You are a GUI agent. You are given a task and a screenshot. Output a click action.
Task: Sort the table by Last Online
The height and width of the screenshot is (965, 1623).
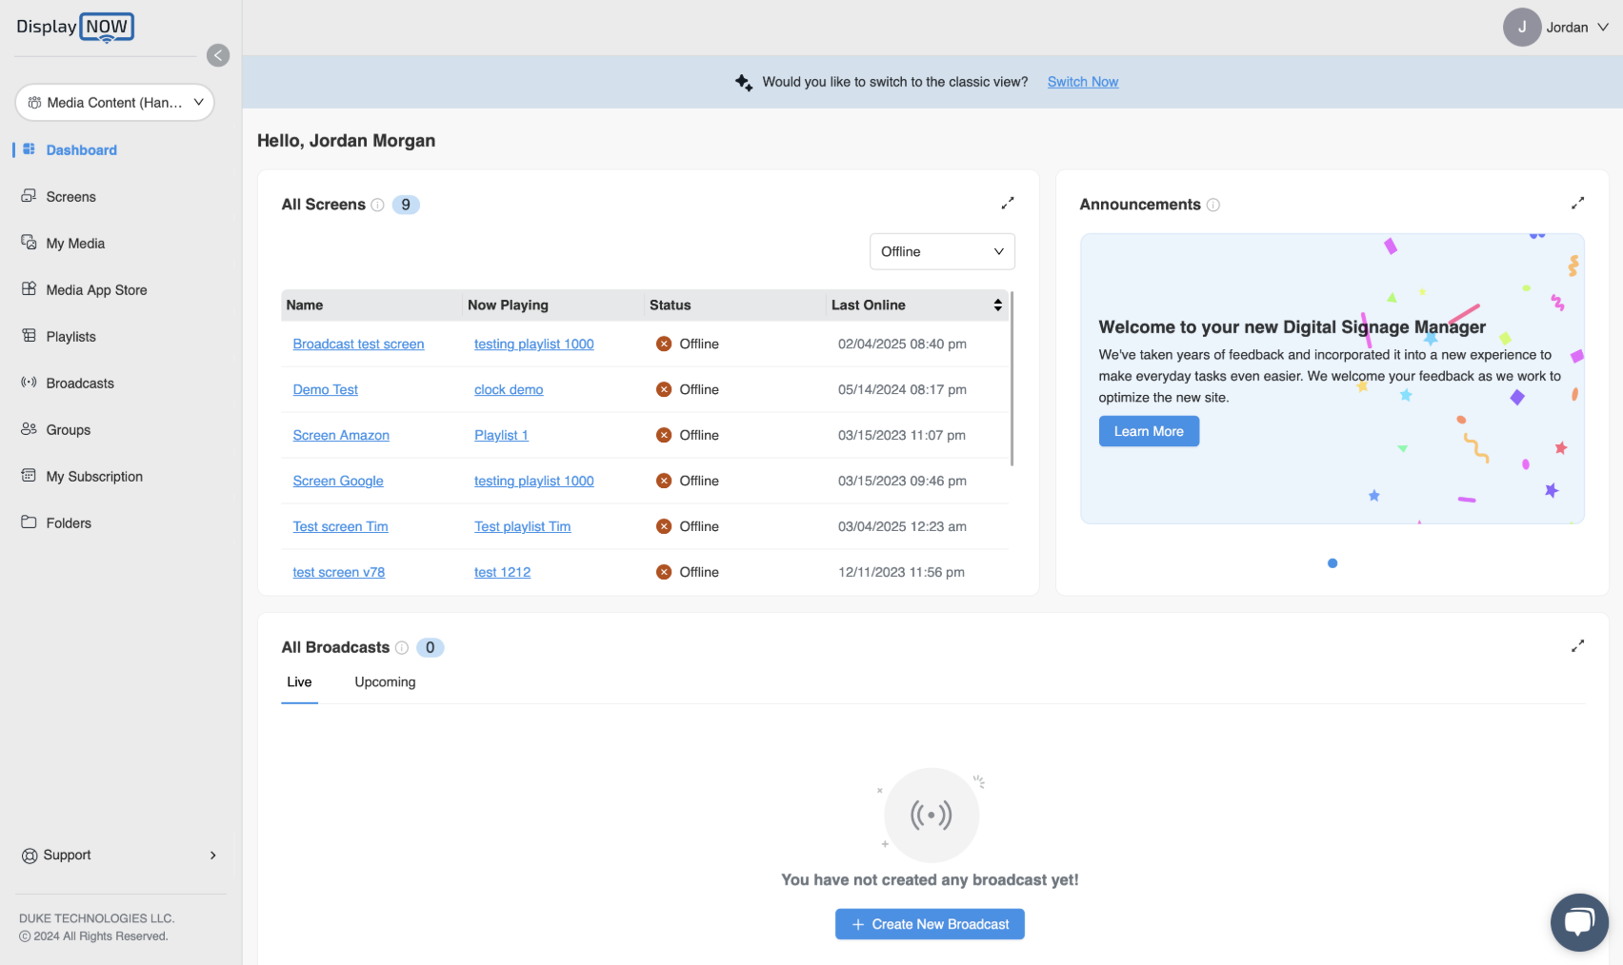[997, 305]
